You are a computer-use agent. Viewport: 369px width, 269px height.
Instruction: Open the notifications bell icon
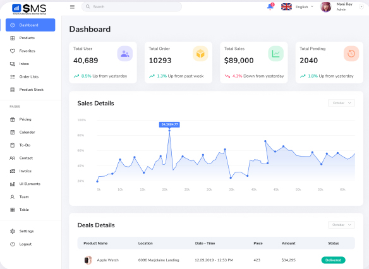(x=270, y=6)
